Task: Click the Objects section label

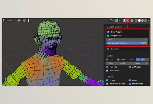Action: coord(110,77)
